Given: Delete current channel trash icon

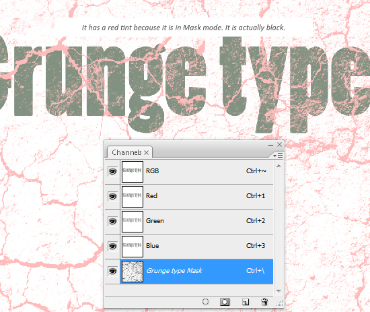Looking at the screenshot, I should tap(264, 302).
